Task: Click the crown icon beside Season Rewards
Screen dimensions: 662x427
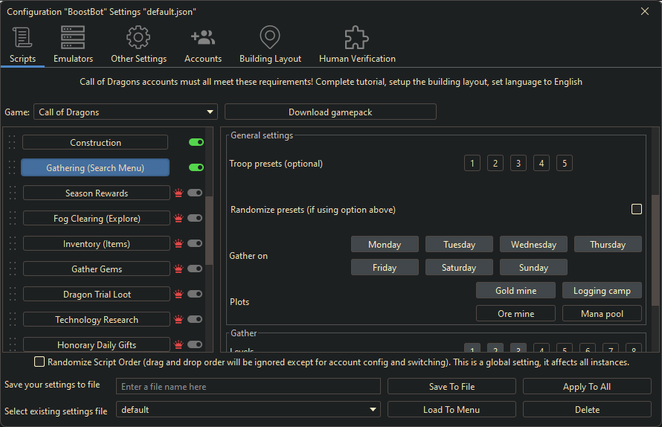Action: pyautogui.click(x=179, y=193)
